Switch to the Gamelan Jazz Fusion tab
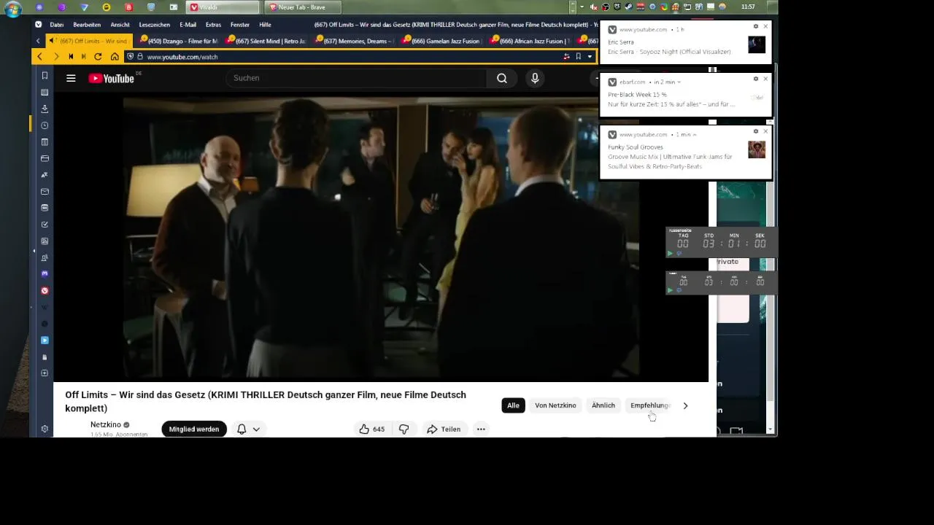This screenshot has width=934, height=525. (x=441, y=41)
